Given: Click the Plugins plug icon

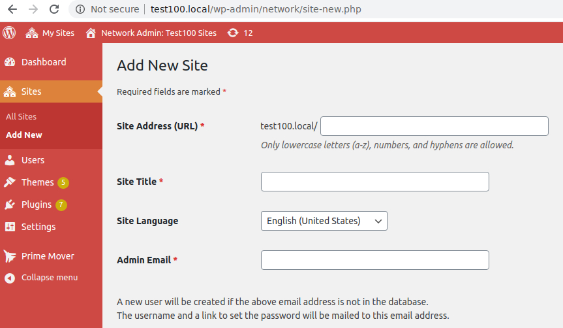Looking at the screenshot, I should click(x=10, y=205).
